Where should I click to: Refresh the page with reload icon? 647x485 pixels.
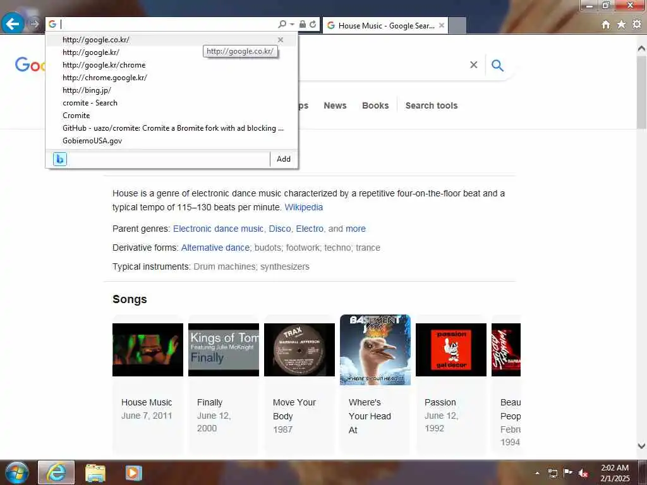[313, 25]
